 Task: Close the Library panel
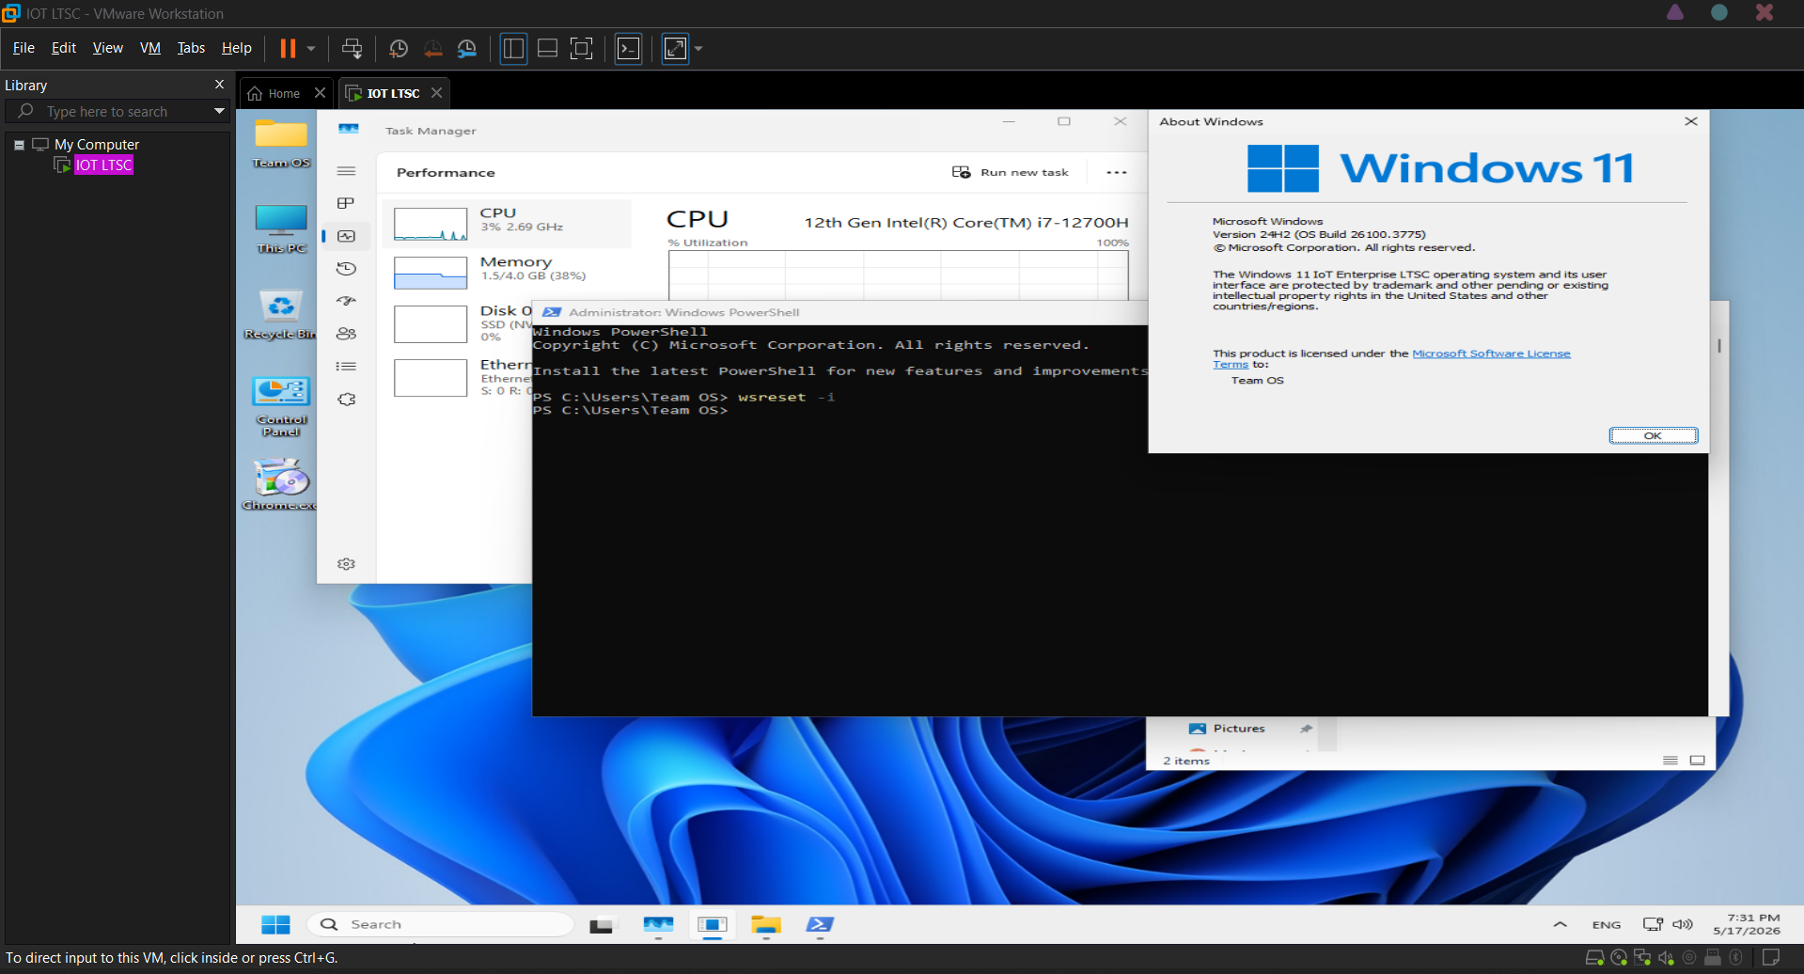(x=219, y=84)
